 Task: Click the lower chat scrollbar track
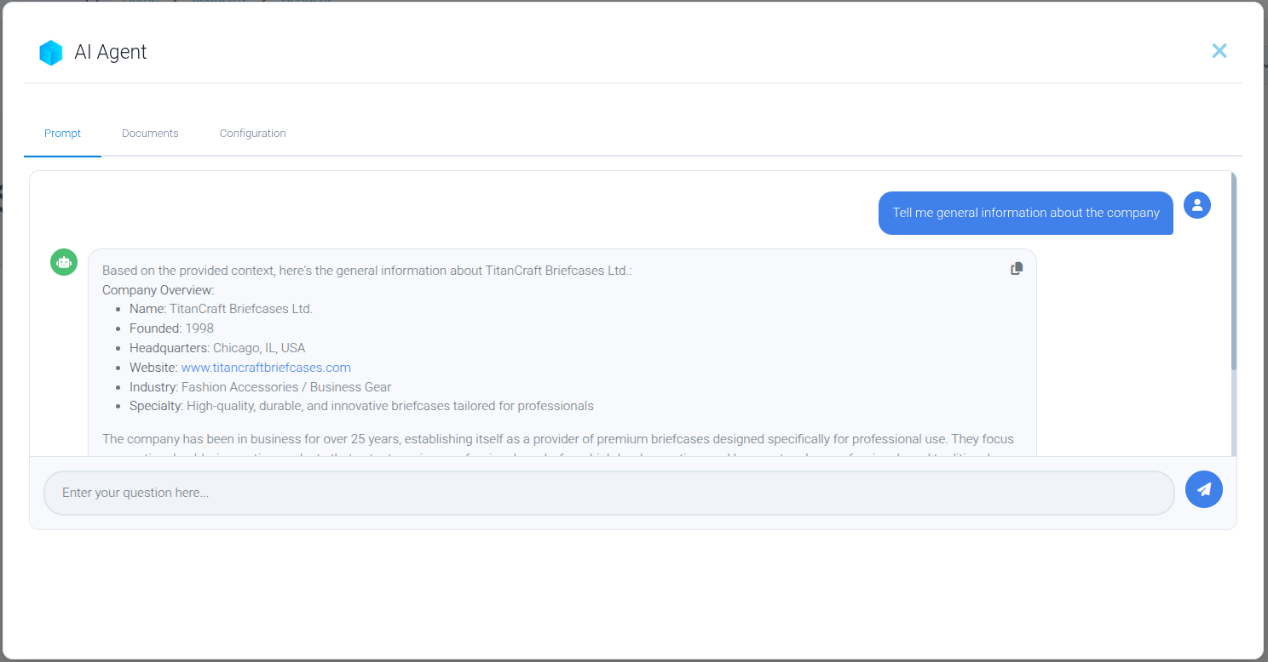point(1233,417)
